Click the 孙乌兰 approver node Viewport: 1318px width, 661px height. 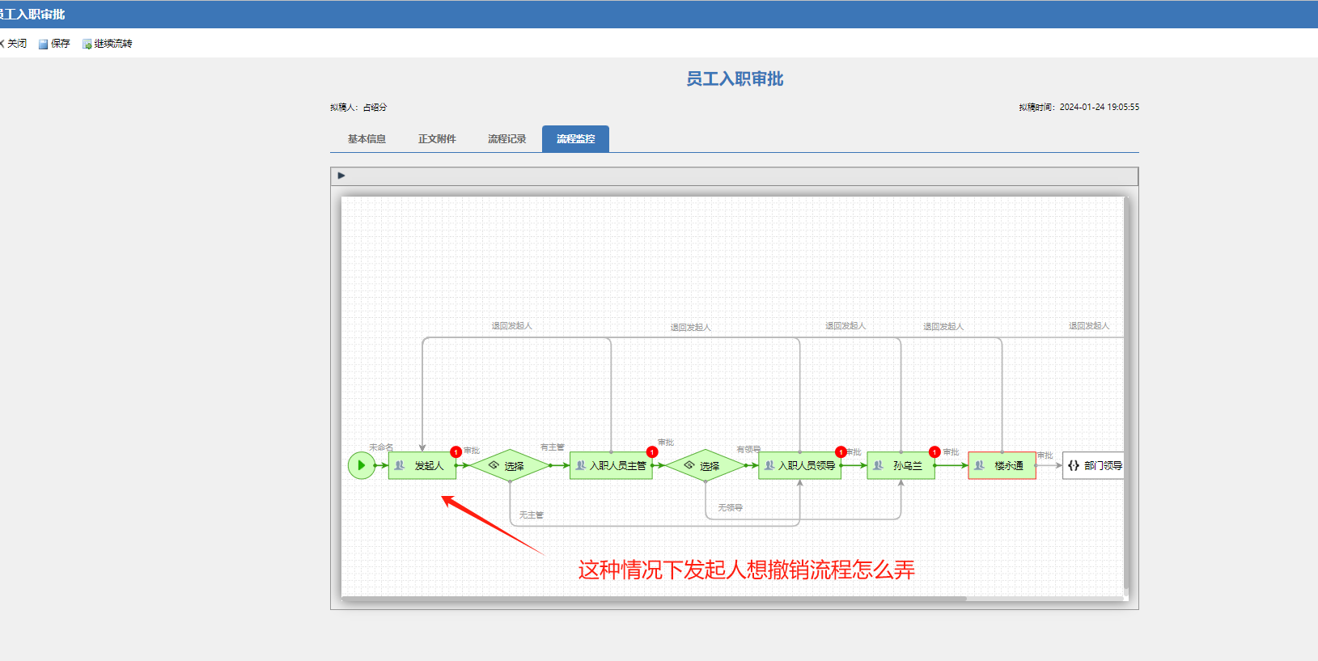click(901, 465)
